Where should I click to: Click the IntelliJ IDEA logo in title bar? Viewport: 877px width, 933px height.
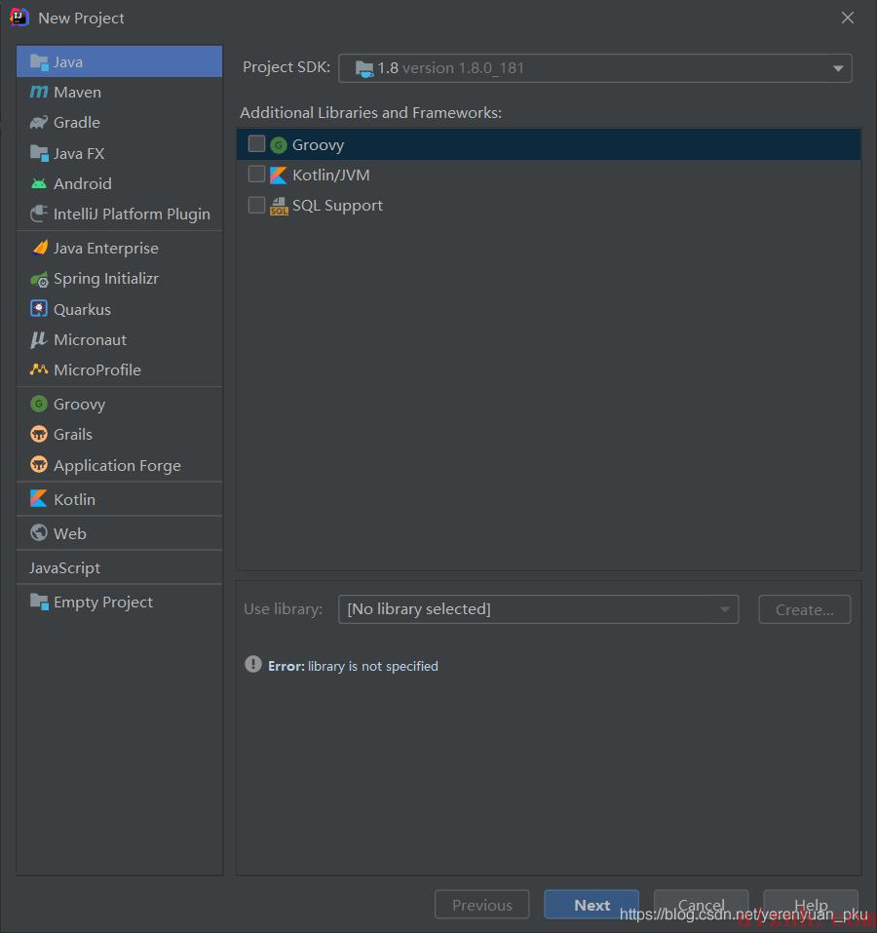point(19,18)
